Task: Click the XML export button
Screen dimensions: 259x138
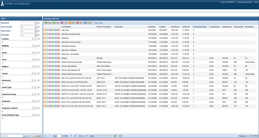Action: coord(56,23)
